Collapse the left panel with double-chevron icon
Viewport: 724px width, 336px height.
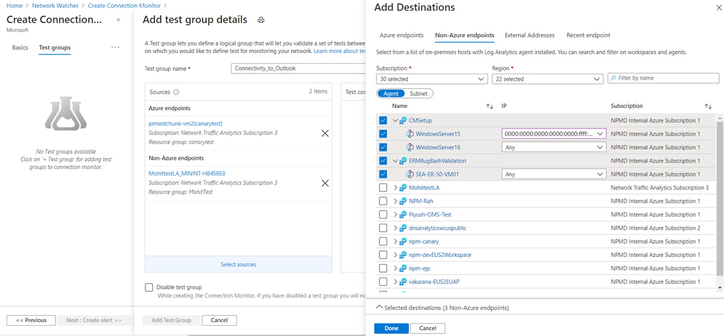tap(118, 20)
